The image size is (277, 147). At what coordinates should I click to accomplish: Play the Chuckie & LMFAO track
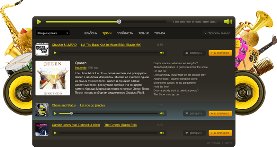coord(55,53)
